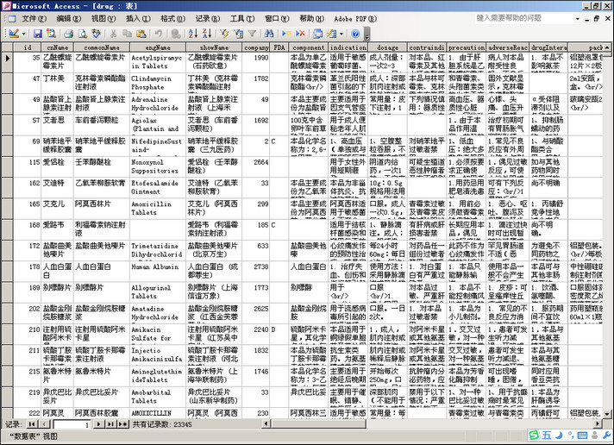Go to first record navigation button
The width and height of the screenshot is (614, 445).
click(32, 424)
